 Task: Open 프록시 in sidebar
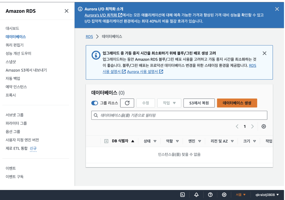(11, 95)
